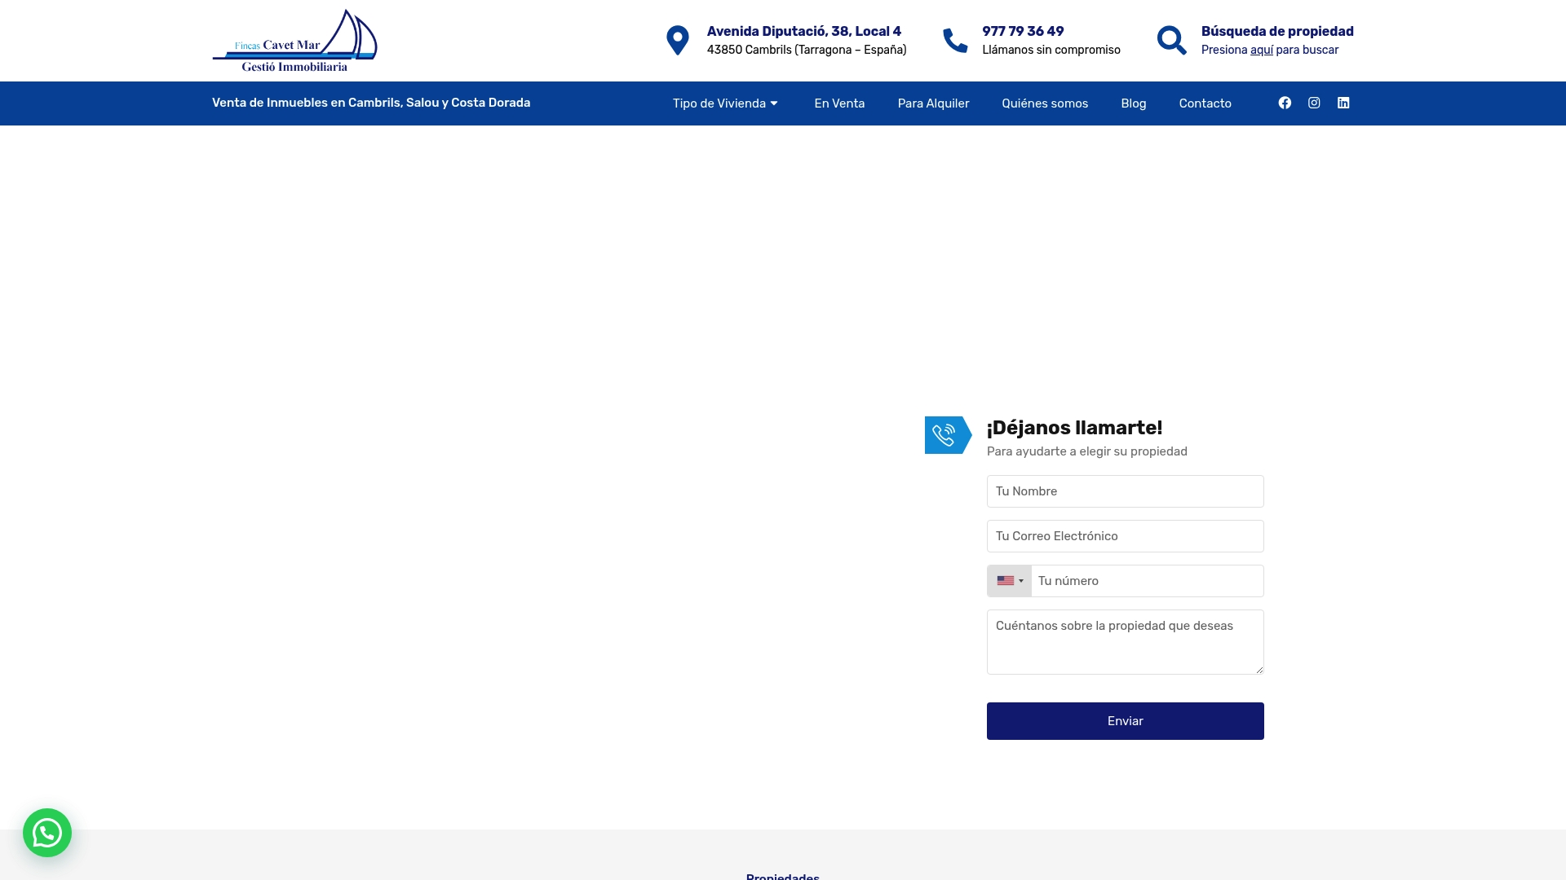Go to En Venta page
The height and width of the screenshot is (880, 1566).
click(839, 103)
